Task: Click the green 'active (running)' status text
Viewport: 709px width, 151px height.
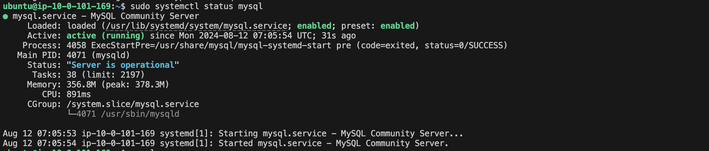Action: (x=105, y=36)
